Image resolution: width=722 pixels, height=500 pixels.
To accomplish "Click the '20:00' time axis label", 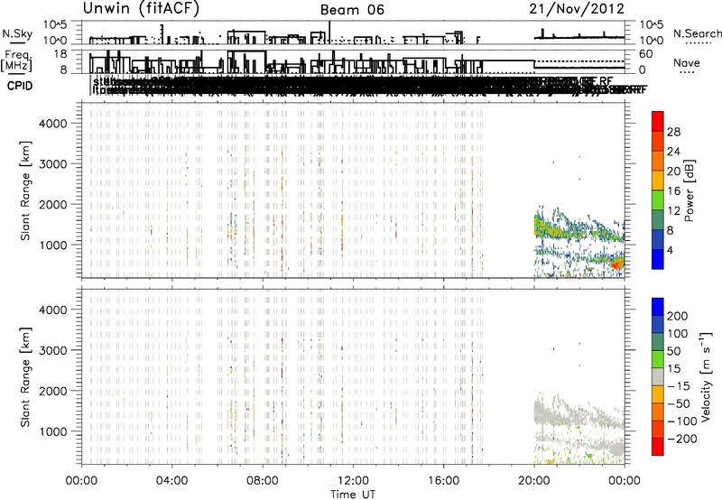I will (x=533, y=481).
